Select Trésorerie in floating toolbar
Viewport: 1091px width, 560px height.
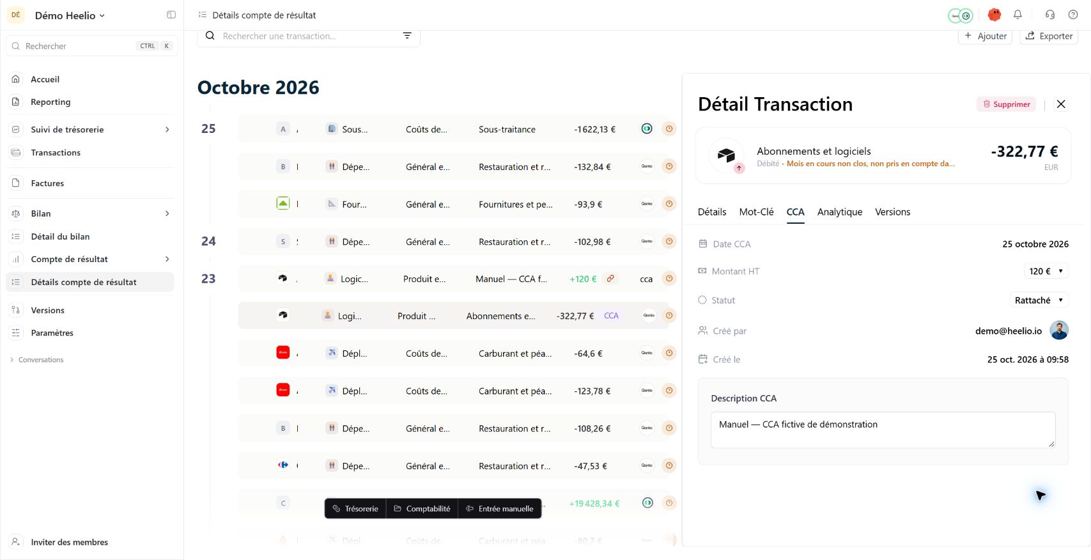click(355, 509)
